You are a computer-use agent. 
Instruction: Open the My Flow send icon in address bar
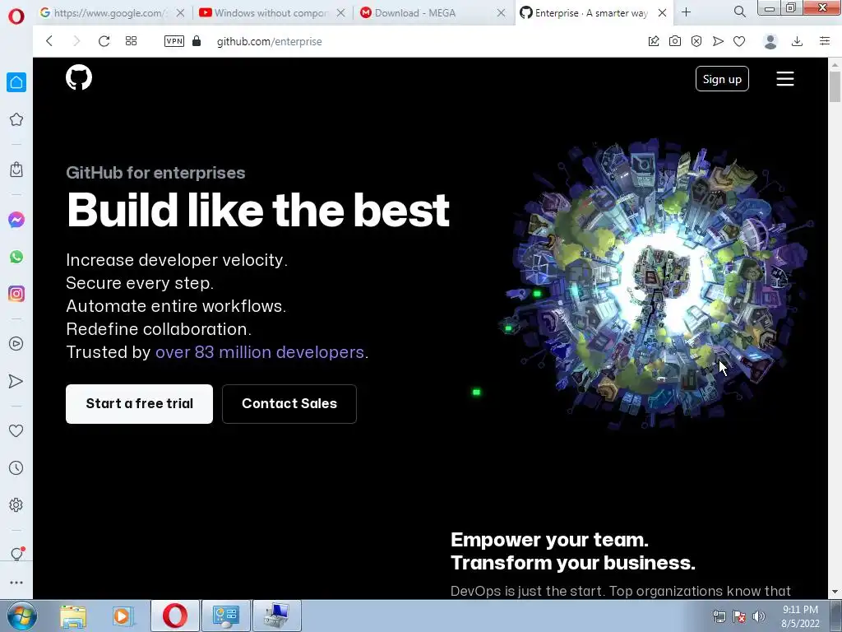click(718, 41)
